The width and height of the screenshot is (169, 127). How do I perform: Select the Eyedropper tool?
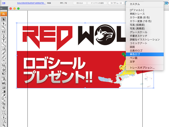pos(4,96)
